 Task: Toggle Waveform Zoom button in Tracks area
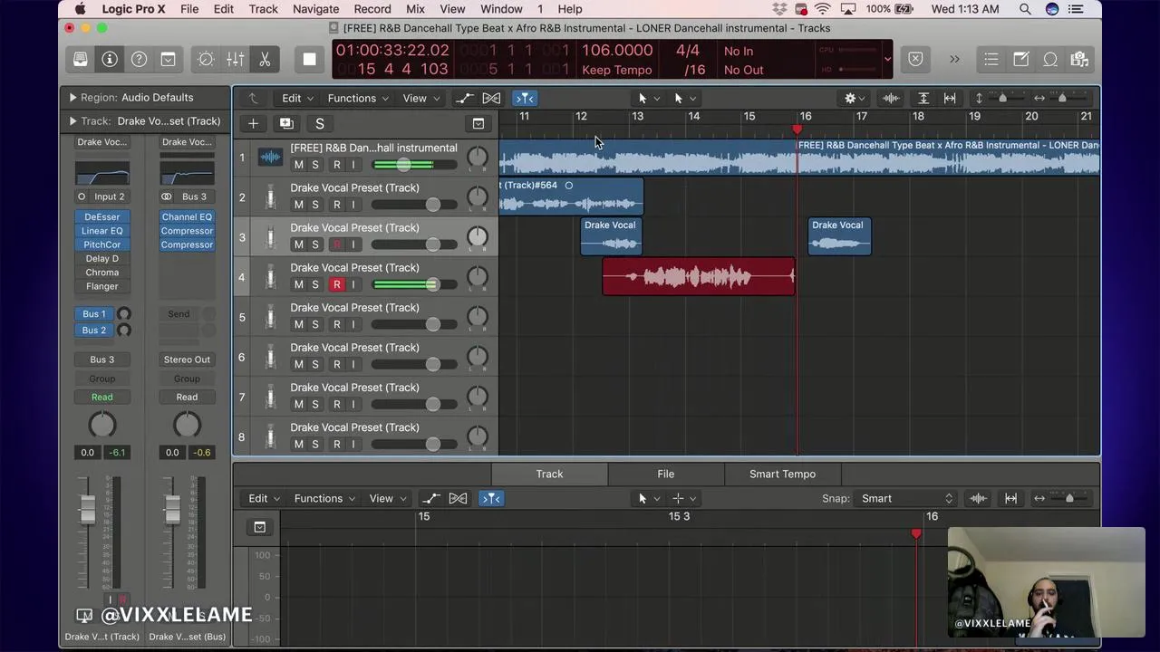tap(891, 98)
